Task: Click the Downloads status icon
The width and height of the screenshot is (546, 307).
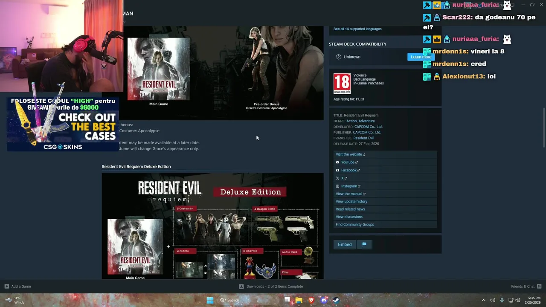Action: [241, 287]
